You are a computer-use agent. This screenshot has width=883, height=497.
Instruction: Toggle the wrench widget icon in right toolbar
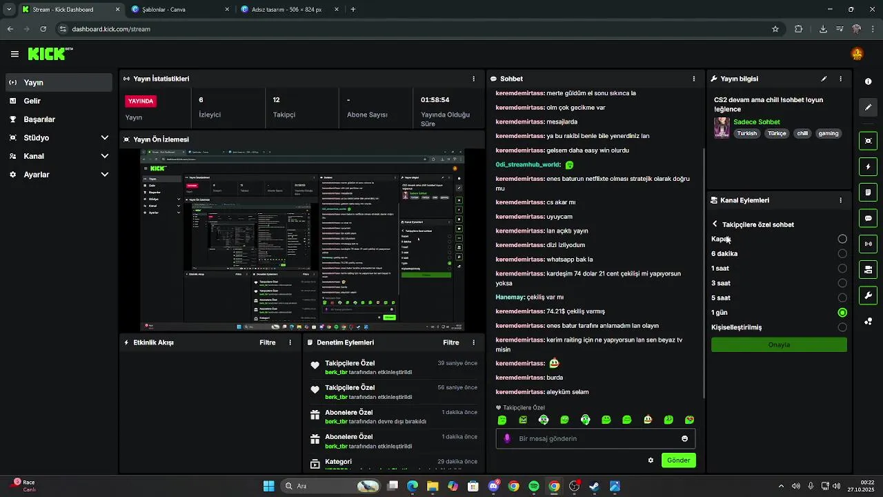click(868, 295)
